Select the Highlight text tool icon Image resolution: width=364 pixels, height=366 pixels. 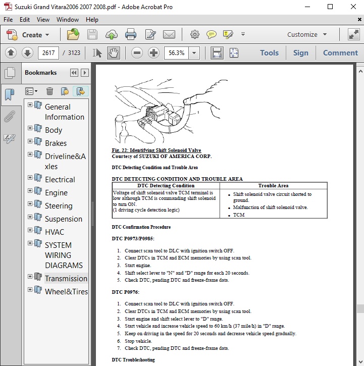pyautogui.click(x=228, y=34)
